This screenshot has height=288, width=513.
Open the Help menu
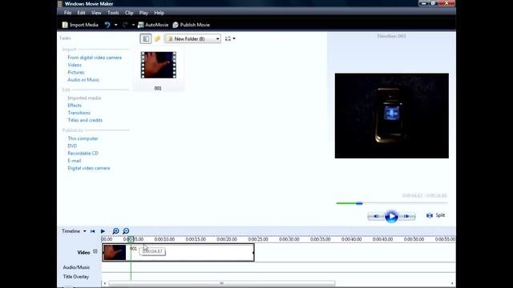[x=159, y=13]
